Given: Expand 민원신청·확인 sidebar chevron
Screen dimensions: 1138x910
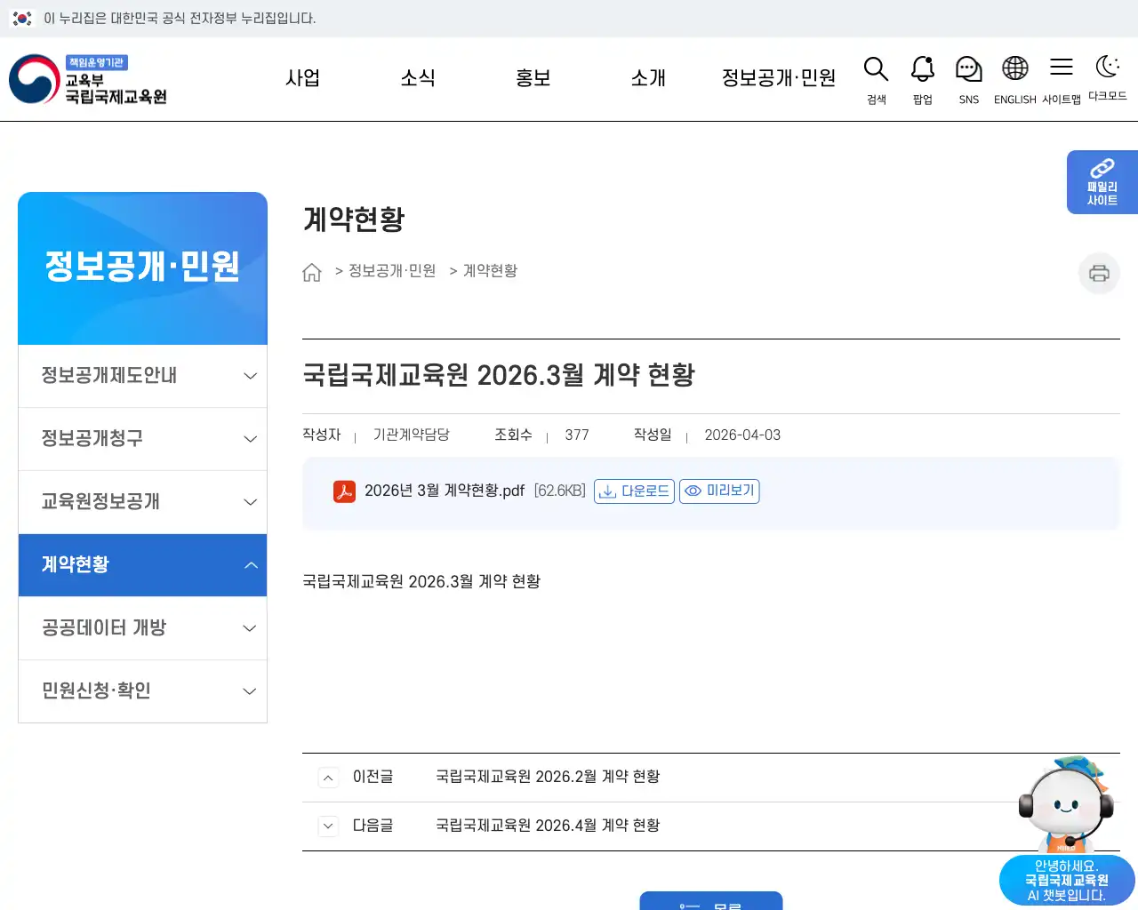Looking at the screenshot, I should tap(251, 691).
